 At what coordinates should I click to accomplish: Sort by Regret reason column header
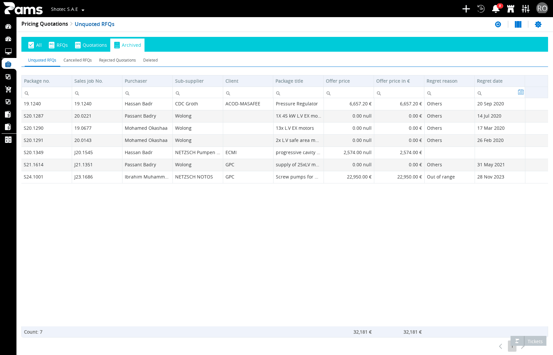coord(449,81)
